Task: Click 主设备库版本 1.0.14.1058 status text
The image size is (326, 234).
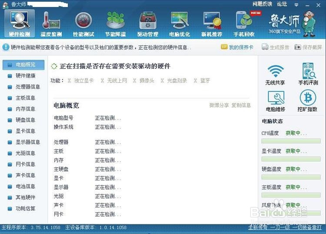Action: [x=96, y=227]
